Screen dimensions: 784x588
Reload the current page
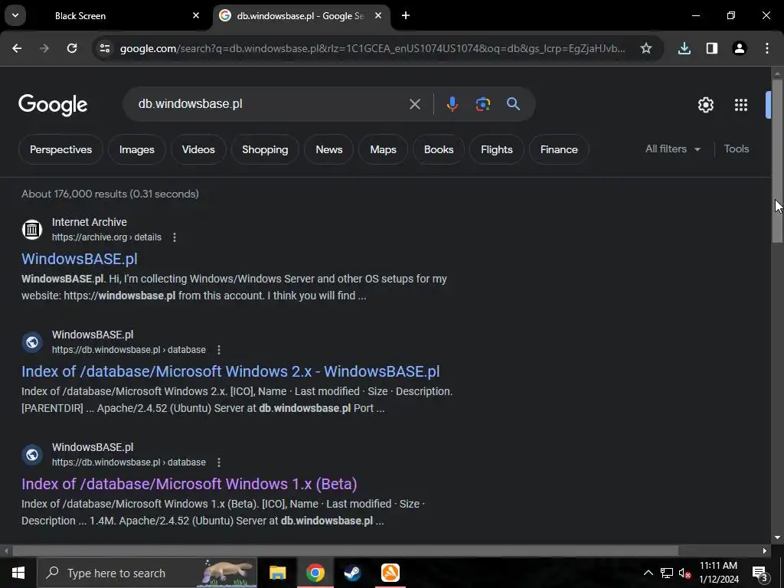[x=72, y=48]
